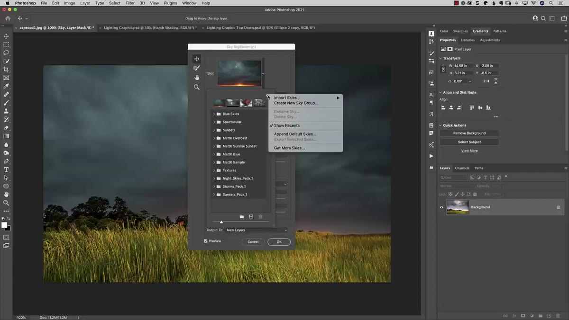The image size is (569, 320).
Task: Select the Pen tool
Action: 6,161
